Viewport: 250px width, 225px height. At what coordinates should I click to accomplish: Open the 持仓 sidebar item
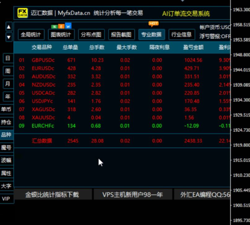[6, 122]
